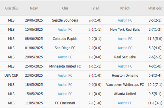This screenshot has height=108, width=164.
Task: Open the FC Cincinnati team page
Action: (65, 103)
